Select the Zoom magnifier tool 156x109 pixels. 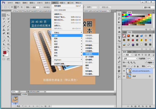8,48
